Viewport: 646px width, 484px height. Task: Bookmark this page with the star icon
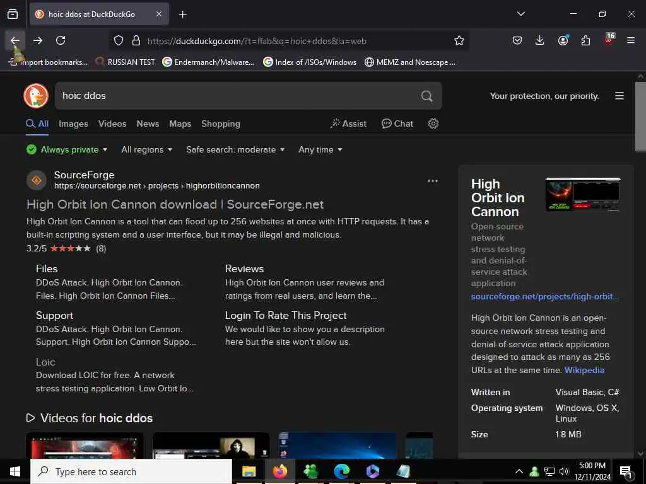tap(459, 40)
